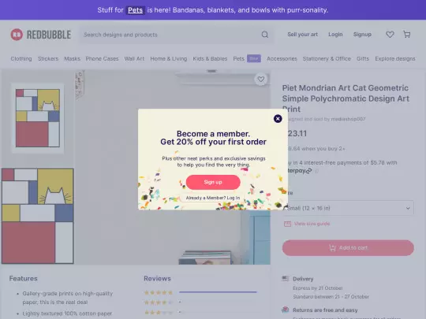Open the shopping cart icon
Viewport: 426px width, 319px height.
coord(407,35)
